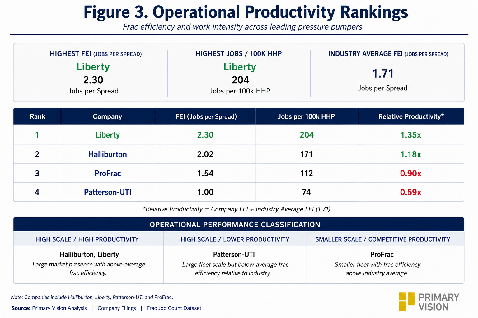This screenshot has height=318, width=478.
Task: Click the 'HIGHEST FEI (JOBS PER SPREAD)' card heading
Action: click(96, 54)
